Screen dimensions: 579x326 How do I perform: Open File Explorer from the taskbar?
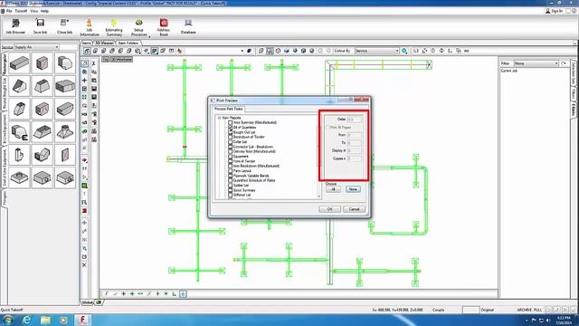pyautogui.click(x=45, y=320)
